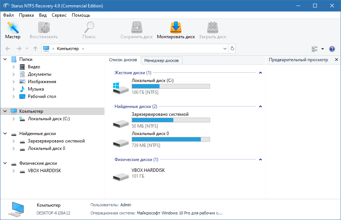
Task: Click Компьютер breadcrumb in address bar
Action: 68,49
